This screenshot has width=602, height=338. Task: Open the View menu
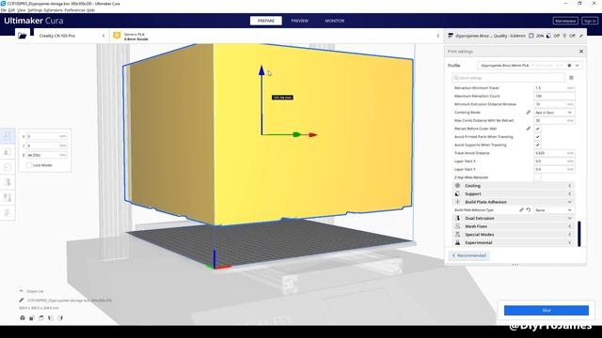[x=21, y=10]
